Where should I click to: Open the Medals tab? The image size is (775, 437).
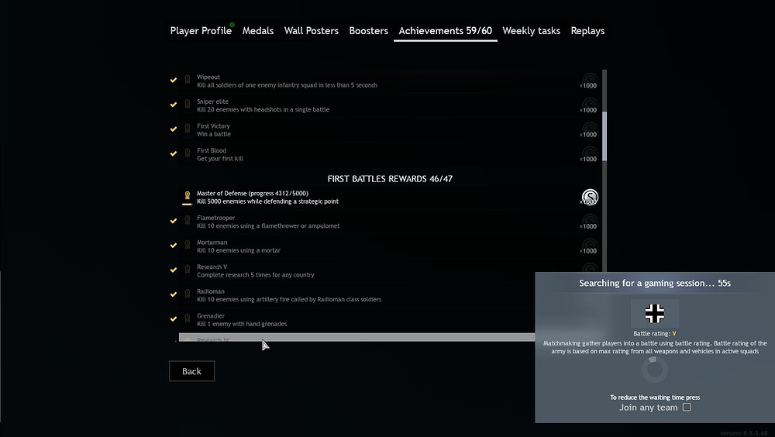tap(258, 31)
